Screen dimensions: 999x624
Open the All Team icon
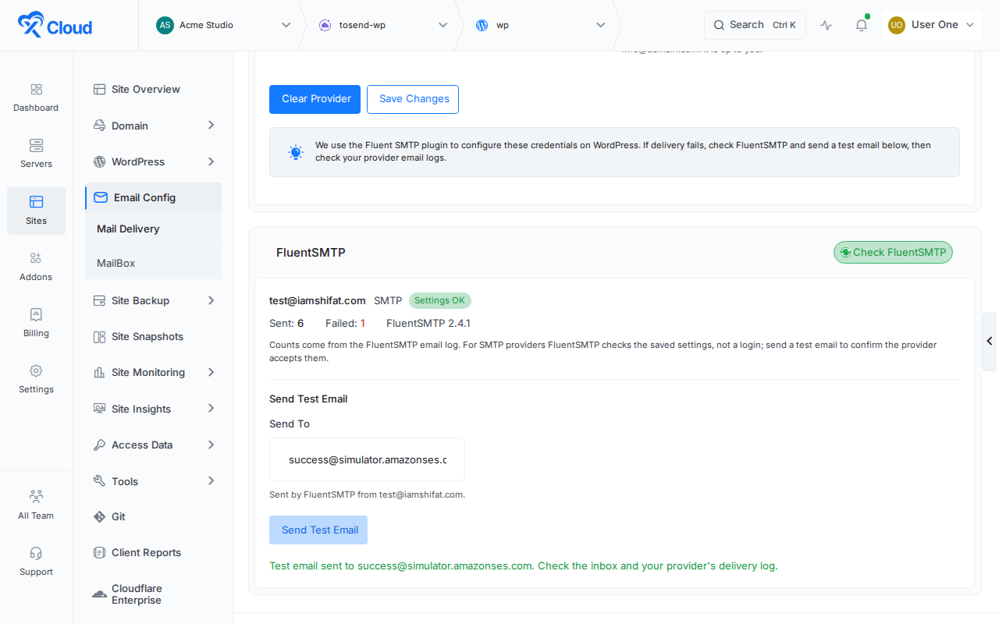pos(36,496)
